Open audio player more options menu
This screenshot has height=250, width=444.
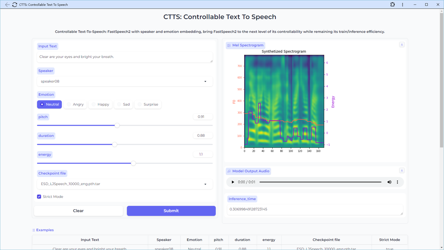(x=398, y=182)
